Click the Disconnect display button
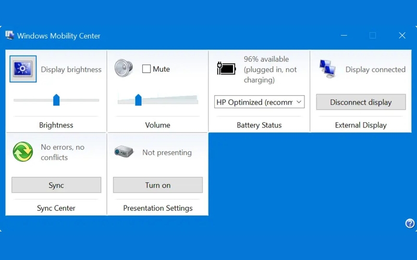417x260 pixels. (x=361, y=102)
